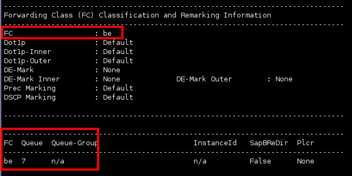Click the Queue-Group column header
The height and width of the screenshot is (176, 352).
coord(75,143)
